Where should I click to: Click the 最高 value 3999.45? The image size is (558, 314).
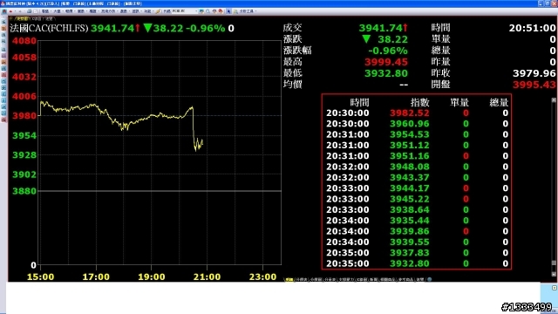point(385,62)
